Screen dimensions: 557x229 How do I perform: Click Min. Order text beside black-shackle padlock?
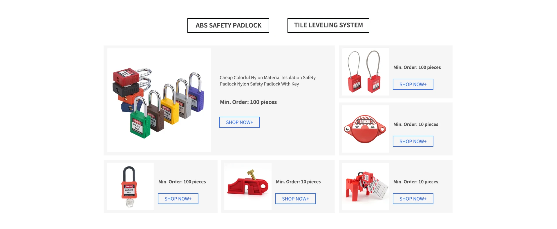click(182, 182)
